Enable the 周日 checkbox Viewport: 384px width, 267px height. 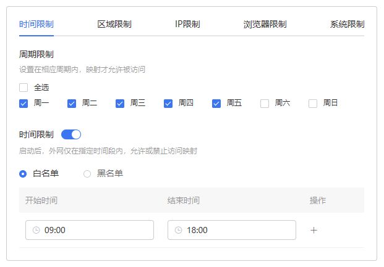pyautogui.click(x=313, y=104)
